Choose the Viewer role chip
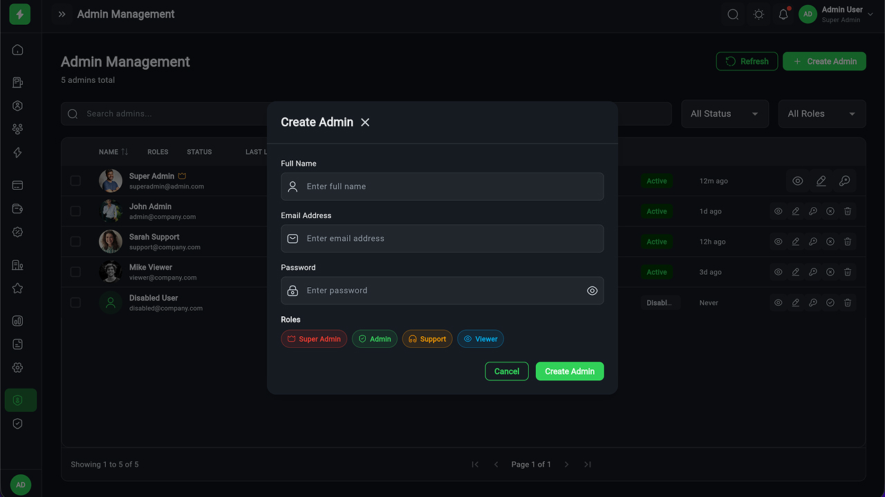 tap(481, 339)
